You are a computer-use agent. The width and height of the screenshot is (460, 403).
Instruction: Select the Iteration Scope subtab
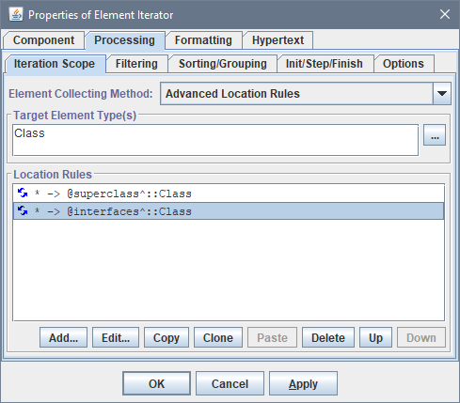(55, 64)
